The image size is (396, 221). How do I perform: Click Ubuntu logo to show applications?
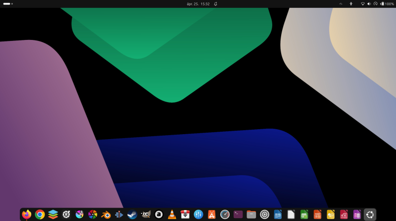[x=370, y=214]
